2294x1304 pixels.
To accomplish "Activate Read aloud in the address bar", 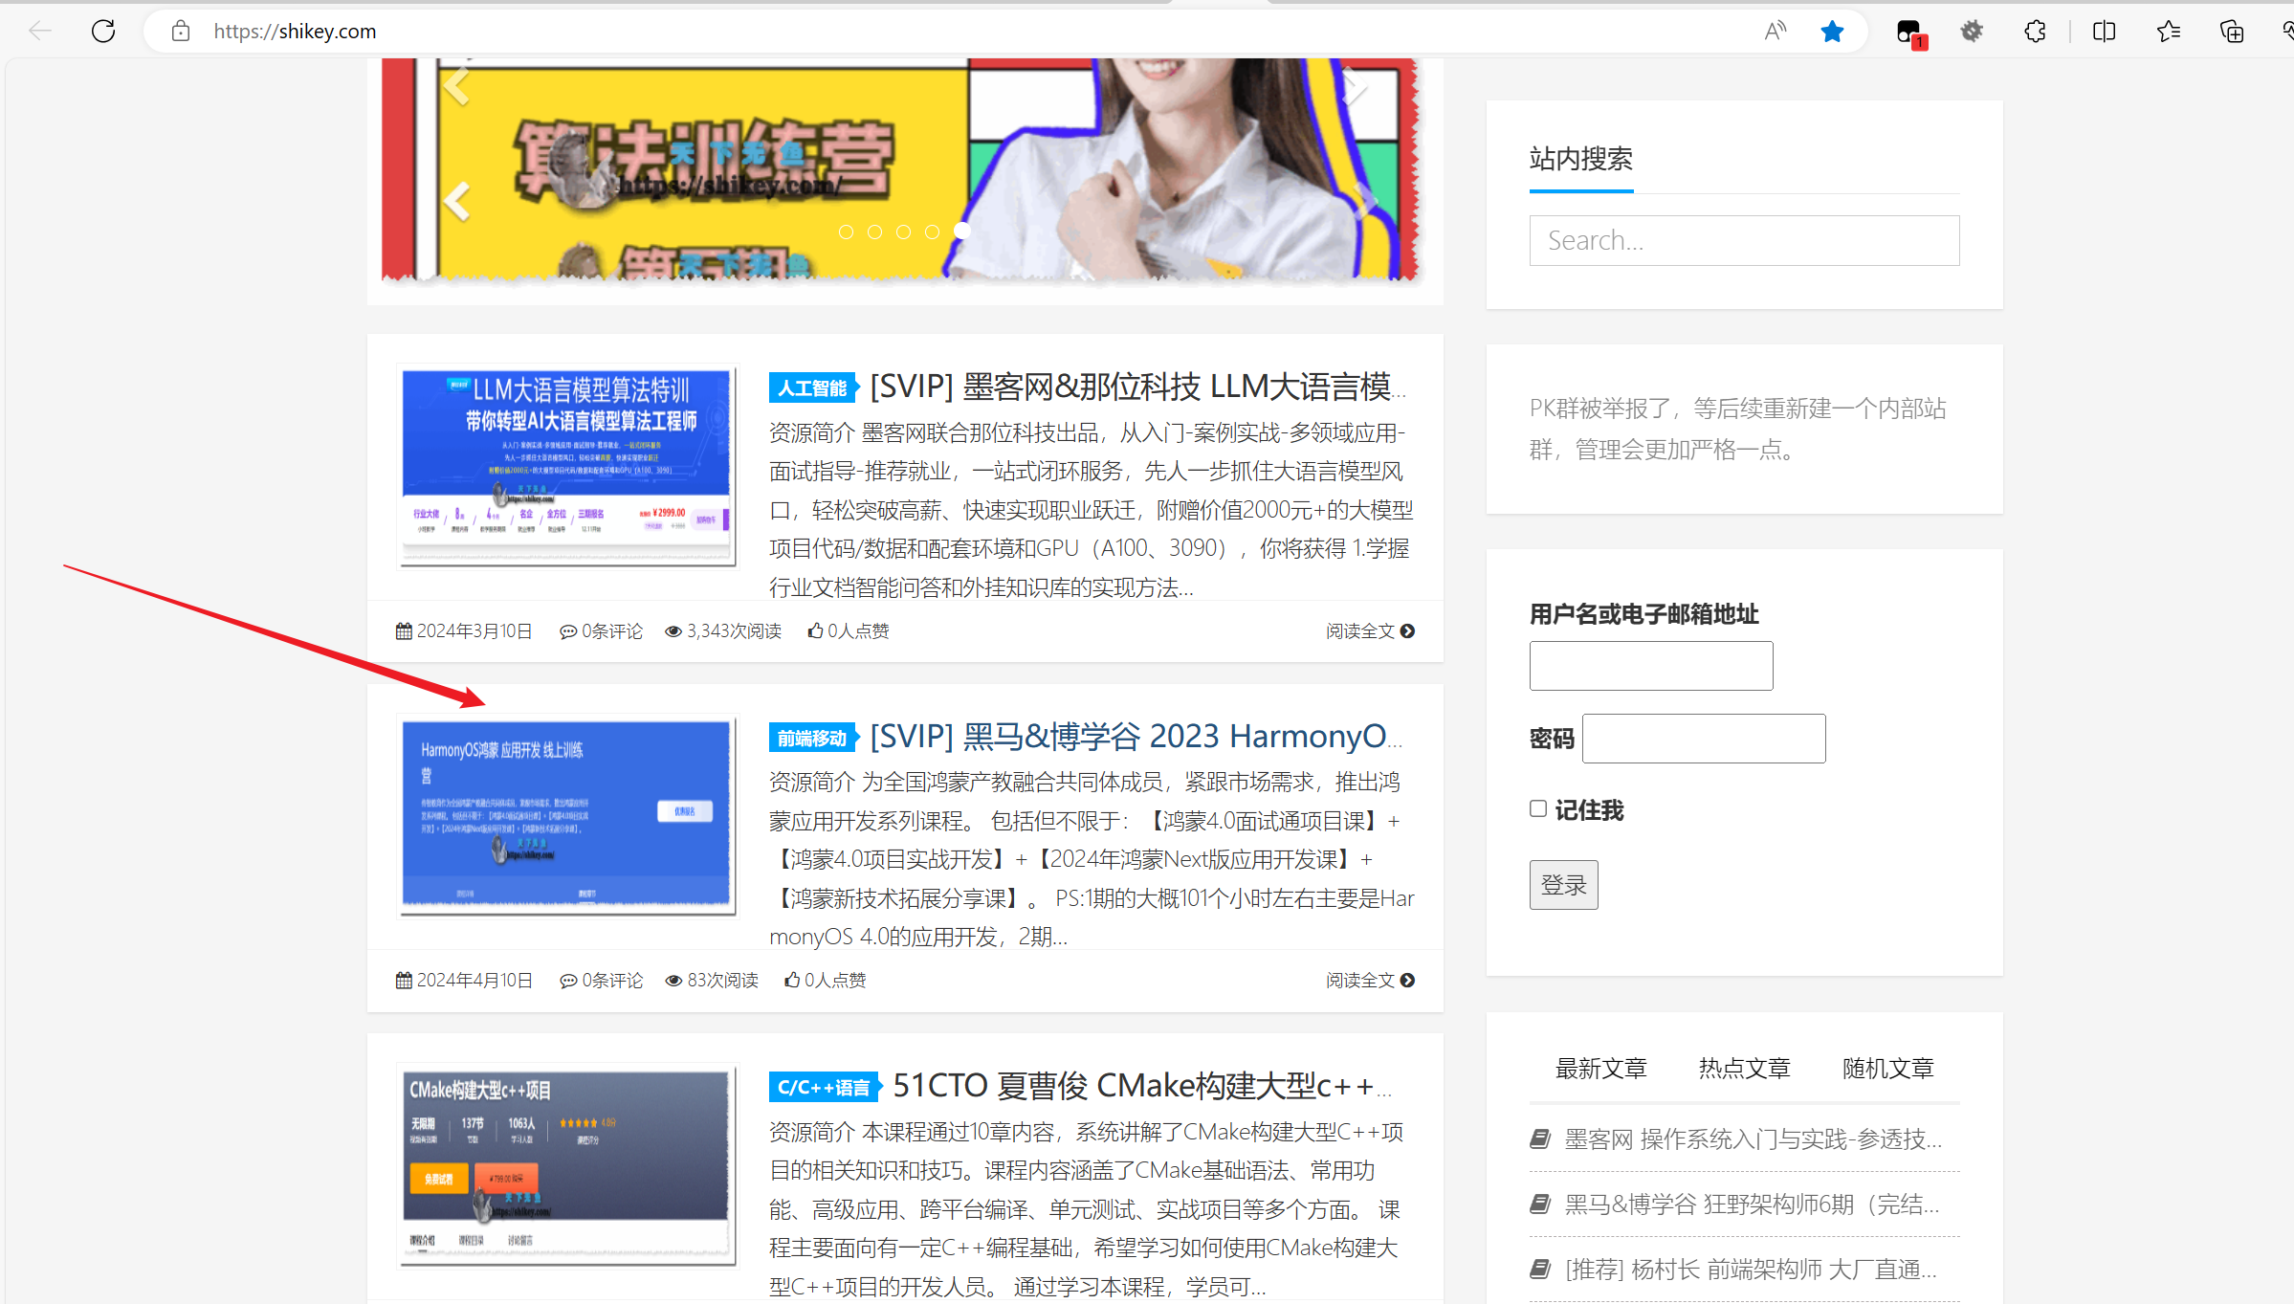I will (x=1776, y=30).
